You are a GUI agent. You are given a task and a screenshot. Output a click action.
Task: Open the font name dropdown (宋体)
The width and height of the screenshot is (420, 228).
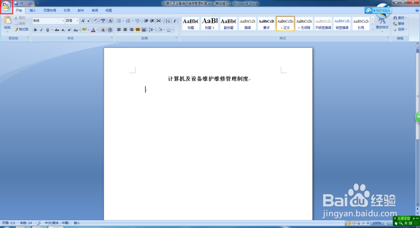pos(63,21)
